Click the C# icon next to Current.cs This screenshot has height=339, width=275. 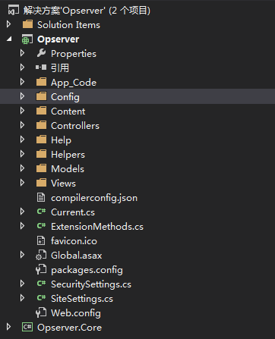[x=41, y=212]
